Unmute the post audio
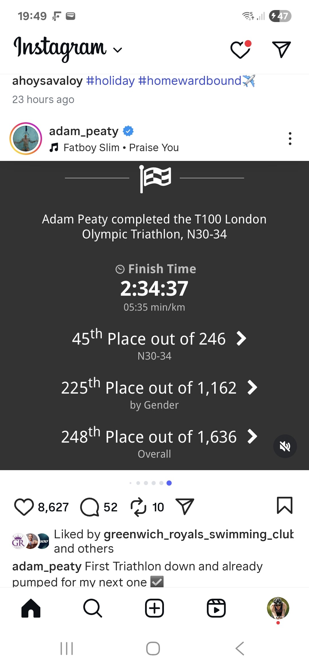Viewport: 309px width, 670px height. coord(285,446)
